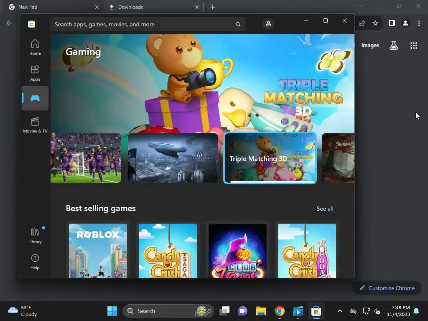The height and width of the screenshot is (321, 428).
Task: Open Chrome profile avatar
Action: (x=405, y=23)
